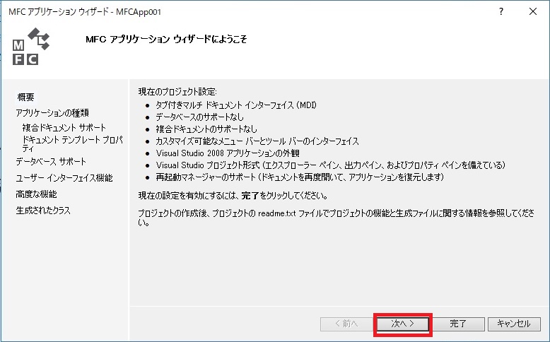This screenshot has width=550, height=342.
Task: Click the disabled < 前へ (Back) button
Action: pos(346,324)
